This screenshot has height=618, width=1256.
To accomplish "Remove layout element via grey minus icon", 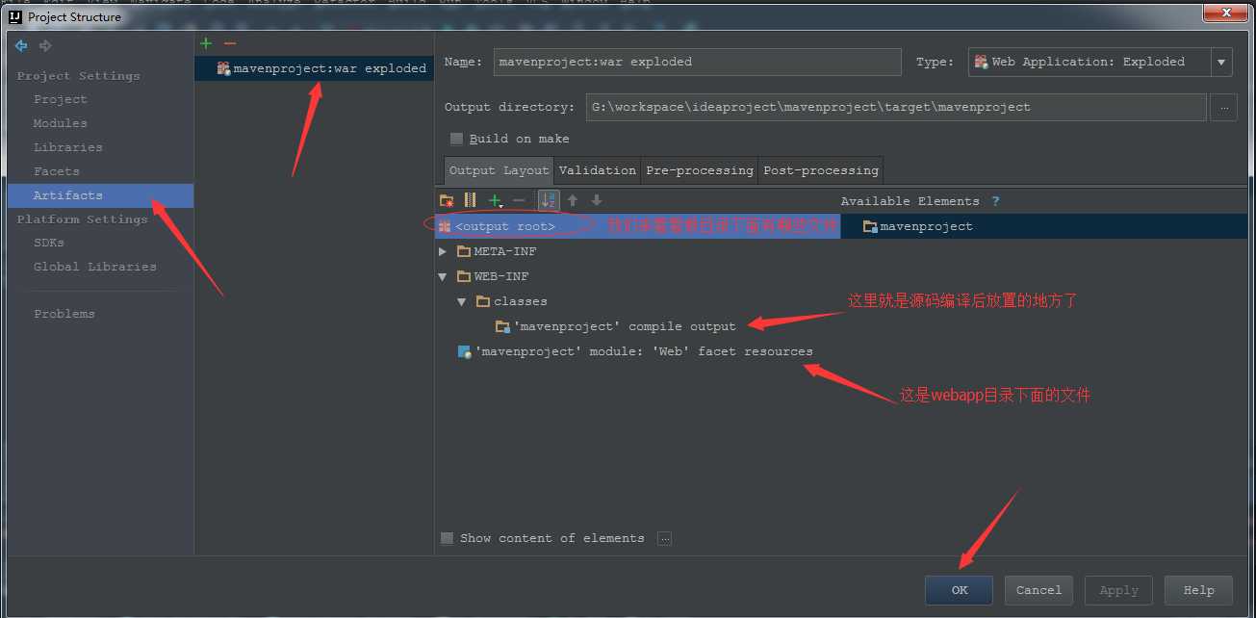I will [x=519, y=200].
